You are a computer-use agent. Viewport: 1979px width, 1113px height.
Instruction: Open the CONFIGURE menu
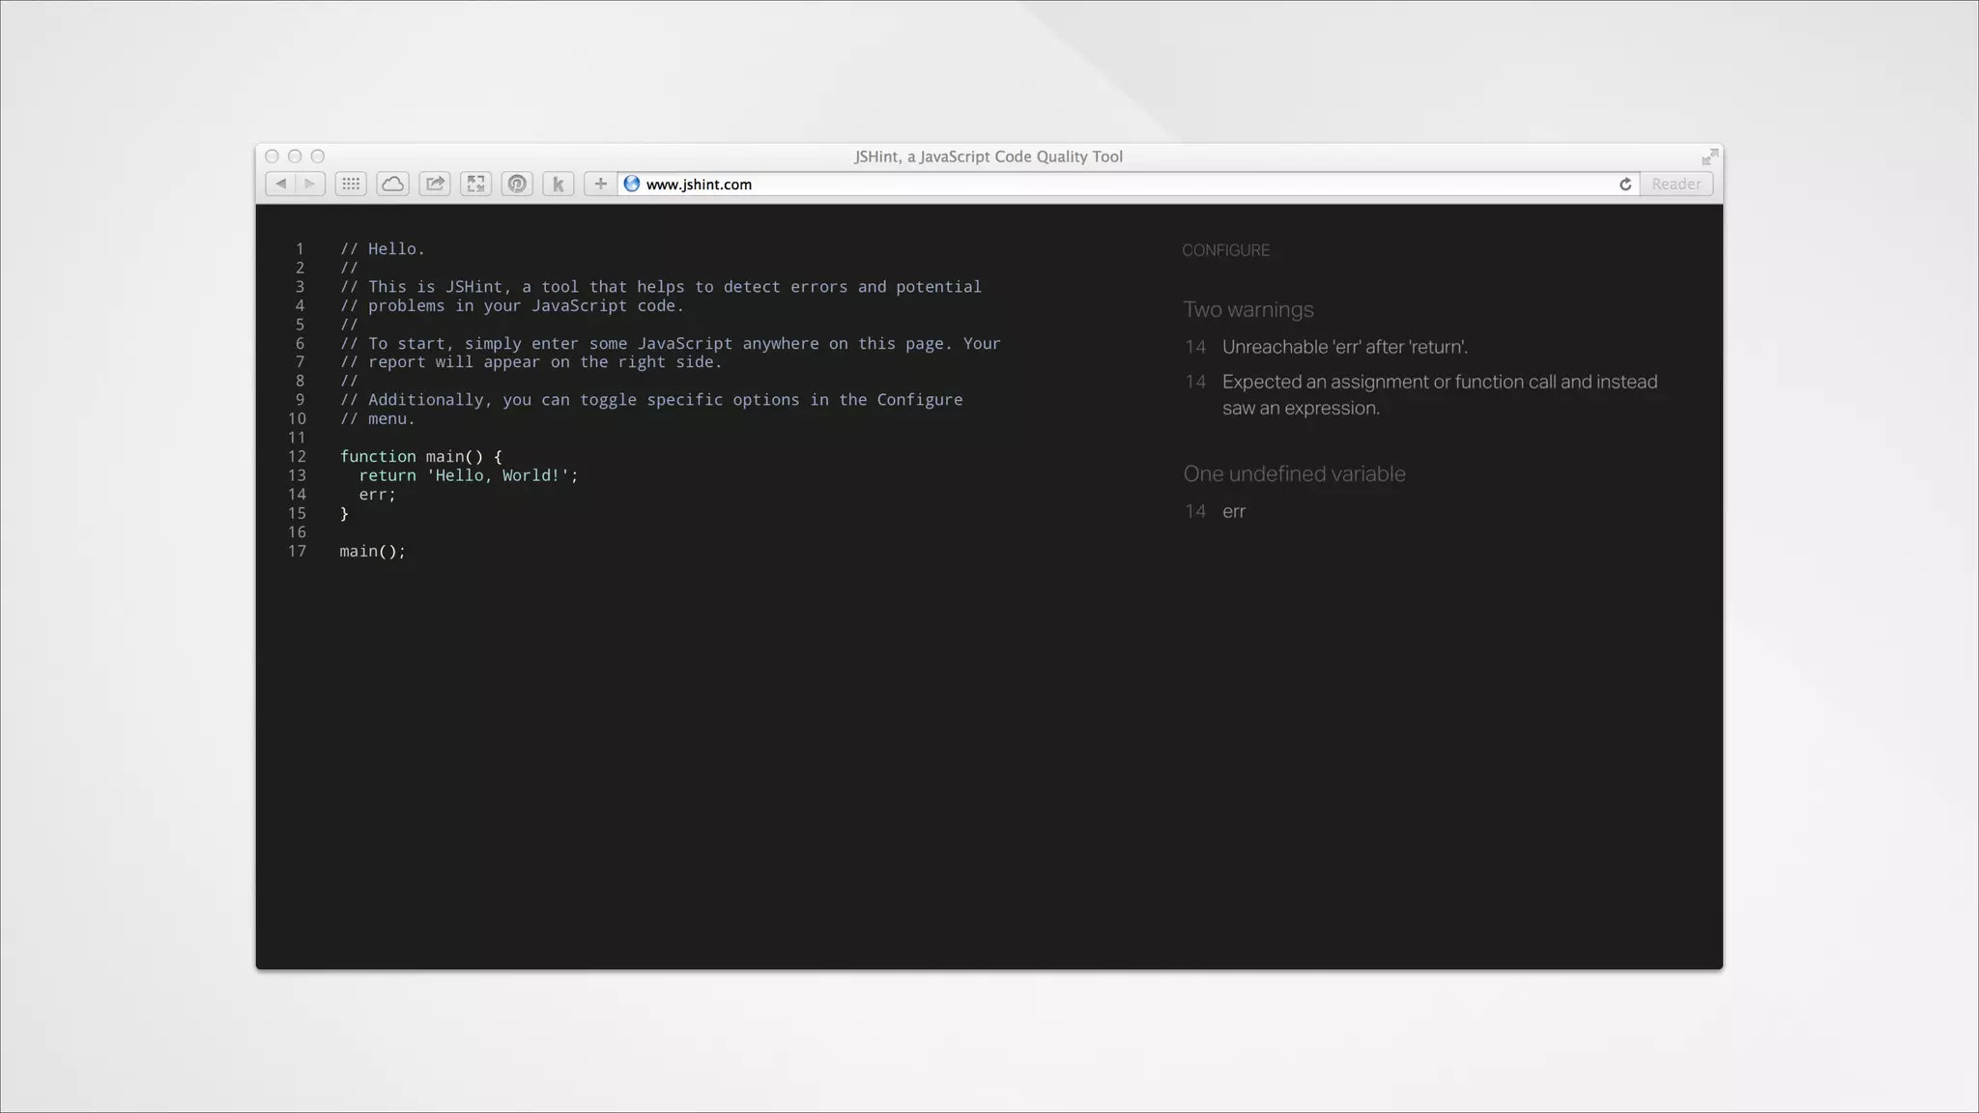coord(1225,250)
